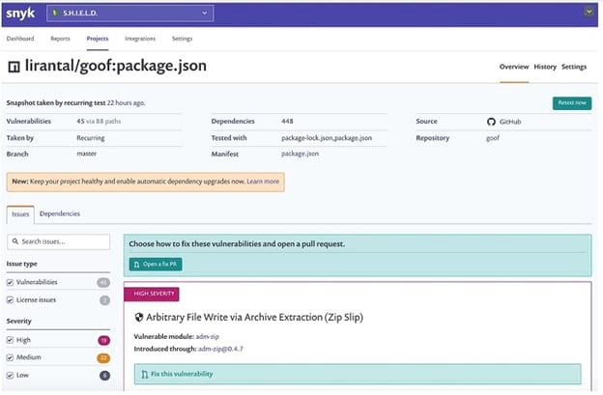Image resolution: width=603 pixels, height=395 pixels.
Task: Click the GitHub source icon
Action: 491,122
